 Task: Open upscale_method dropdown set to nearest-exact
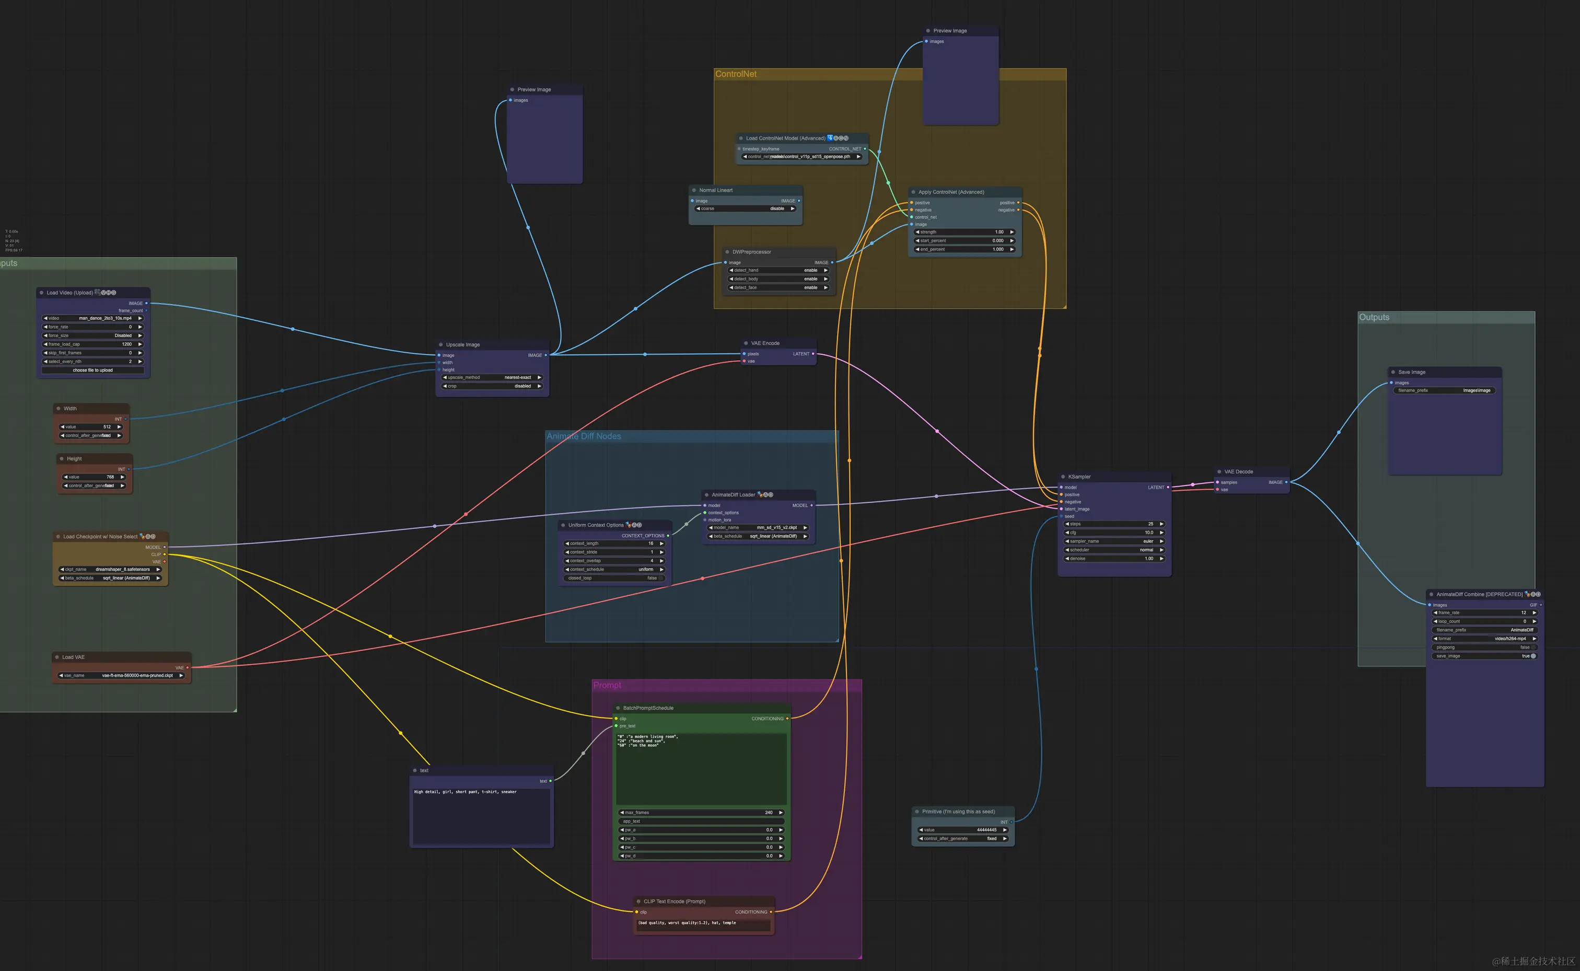[x=492, y=378]
